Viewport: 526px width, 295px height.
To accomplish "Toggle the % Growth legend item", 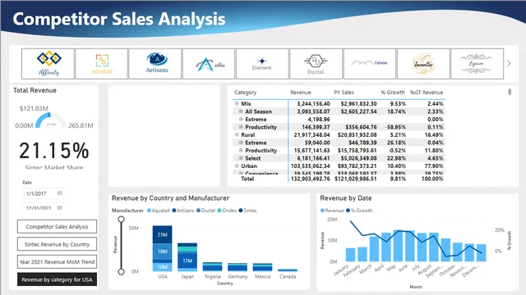I will point(359,211).
